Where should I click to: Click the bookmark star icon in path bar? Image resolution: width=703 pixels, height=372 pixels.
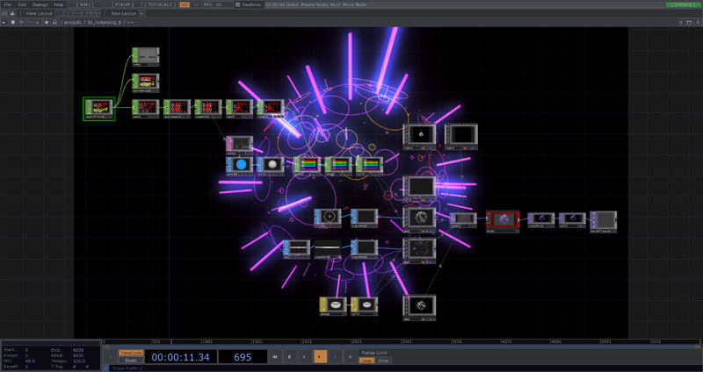47,22
